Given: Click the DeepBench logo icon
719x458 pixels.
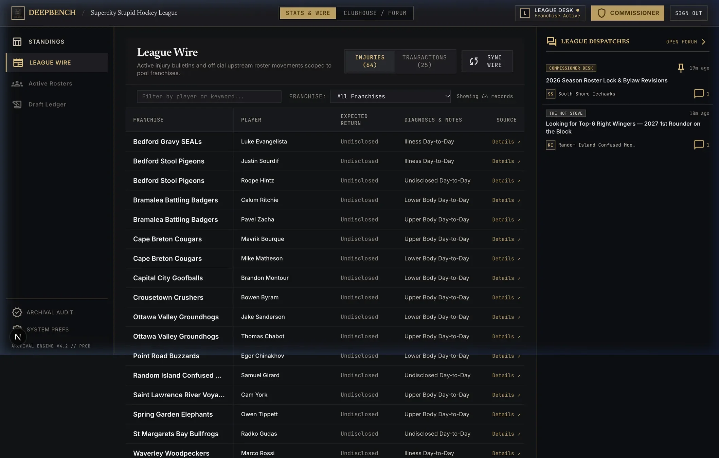Looking at the screenshot, I should tap(18, 13).
